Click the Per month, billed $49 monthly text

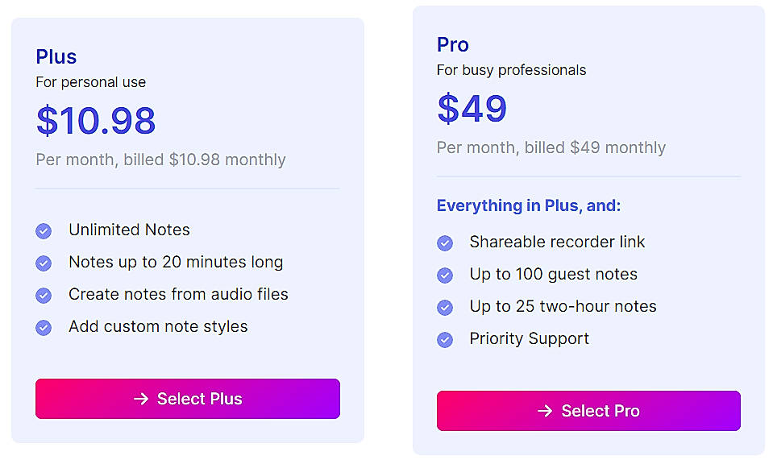point(551,147)
